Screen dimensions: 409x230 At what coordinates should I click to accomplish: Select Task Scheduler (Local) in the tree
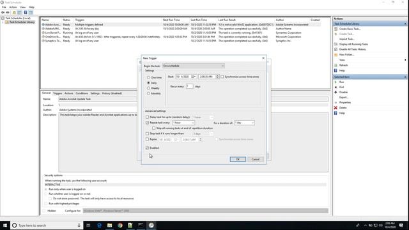click(x=18, y=19)
